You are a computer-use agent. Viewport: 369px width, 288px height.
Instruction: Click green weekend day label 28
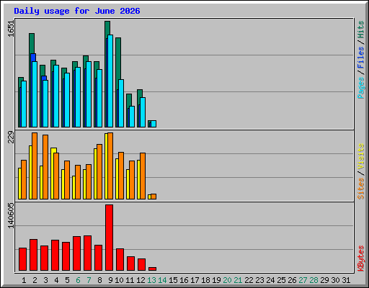coord(314,280)
